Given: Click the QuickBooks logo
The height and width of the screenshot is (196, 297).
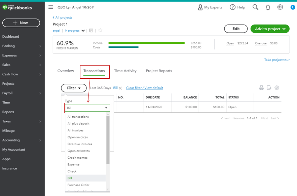Looking at the screenshot, I should [x=17, y=7].
